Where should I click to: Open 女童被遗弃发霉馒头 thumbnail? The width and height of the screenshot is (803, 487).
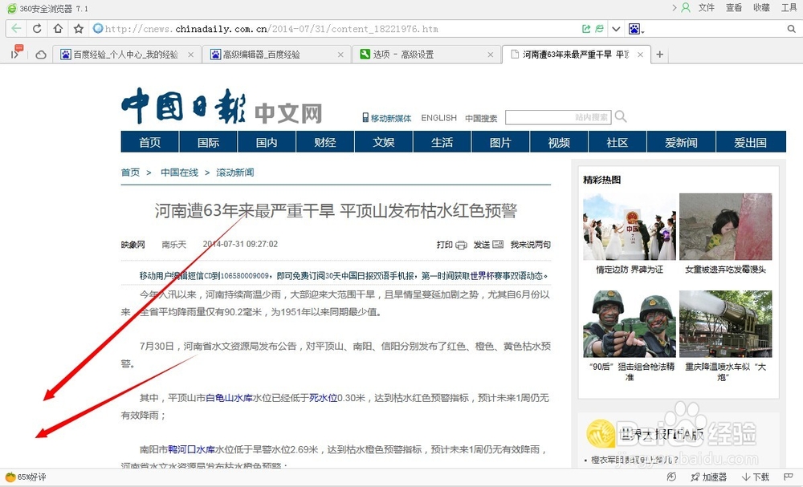726,226
